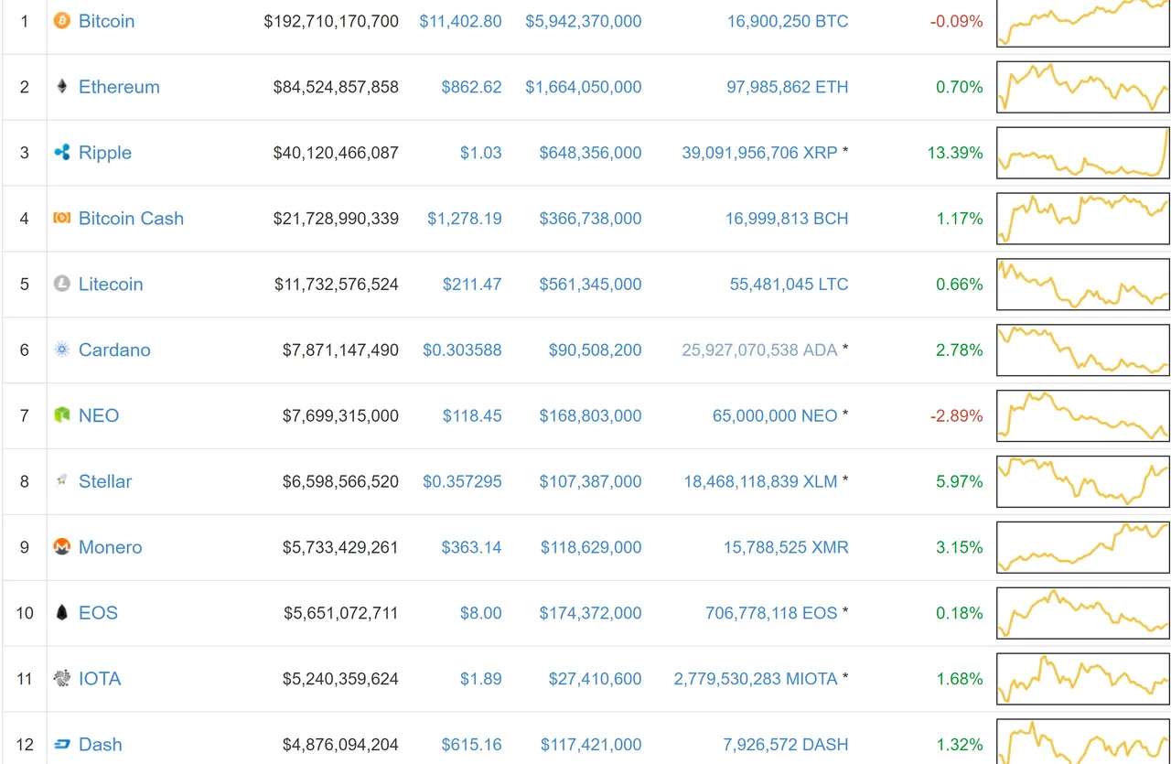
Task: Open the Litecoin name link
Action: coord(111,285)
